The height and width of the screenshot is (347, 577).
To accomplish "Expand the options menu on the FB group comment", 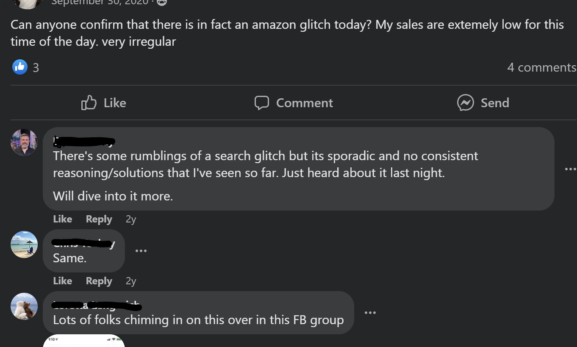I will point(370,313).
